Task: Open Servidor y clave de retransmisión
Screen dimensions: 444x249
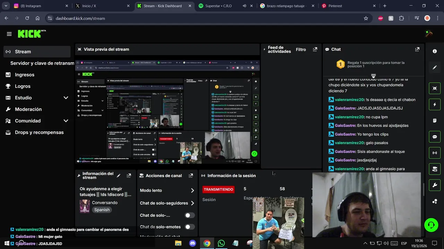Action: click(42, 63)
